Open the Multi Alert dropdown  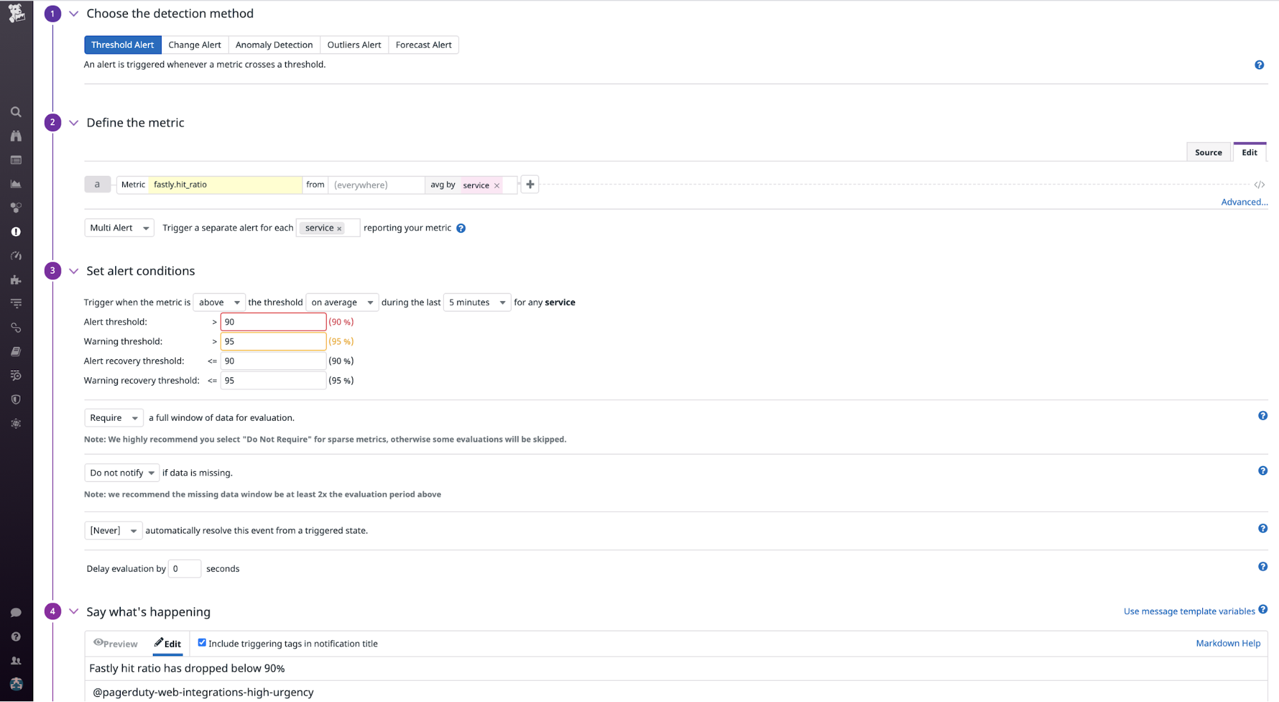pyautogui.click(x=118, y=228)
